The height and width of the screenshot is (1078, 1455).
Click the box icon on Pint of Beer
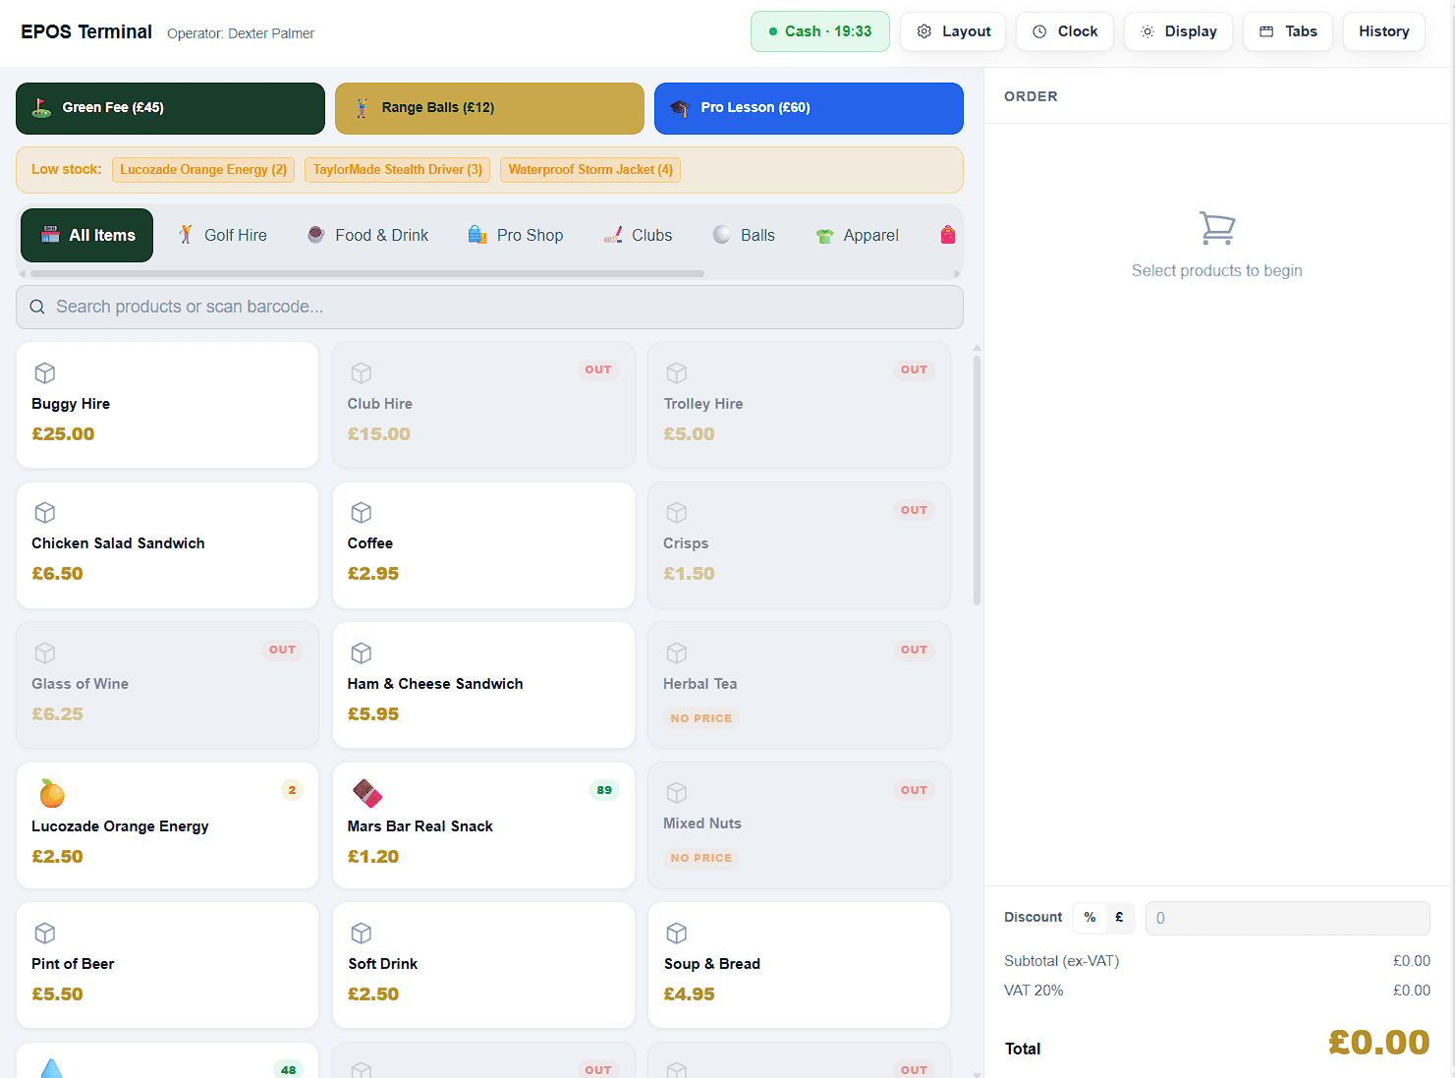coord(45,933)
